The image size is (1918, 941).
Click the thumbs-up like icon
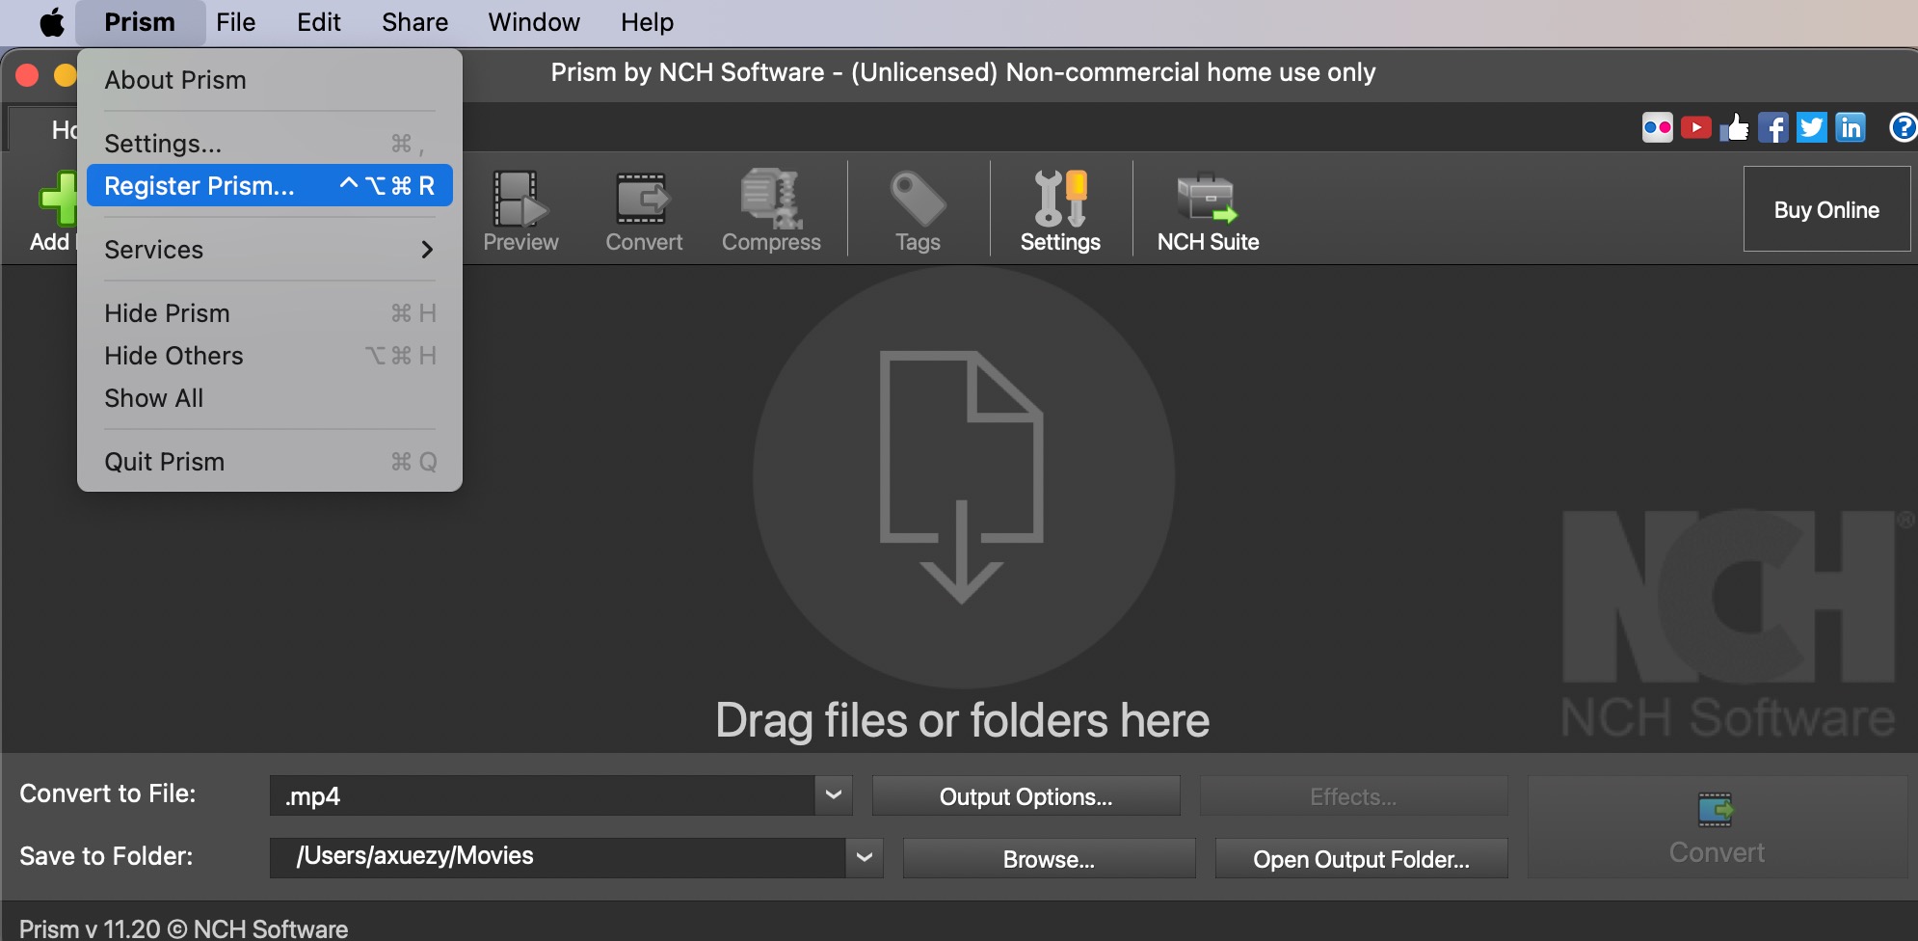point(1734,127)
